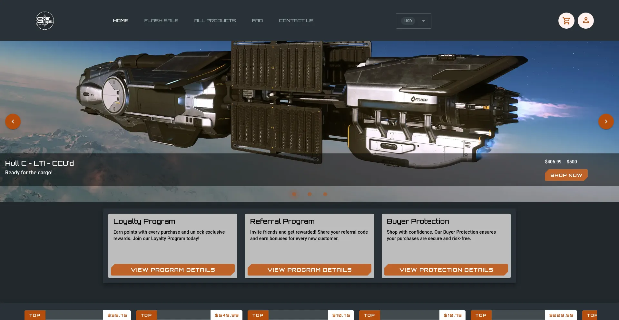View Loyalty Program details

tap(173, 270)
